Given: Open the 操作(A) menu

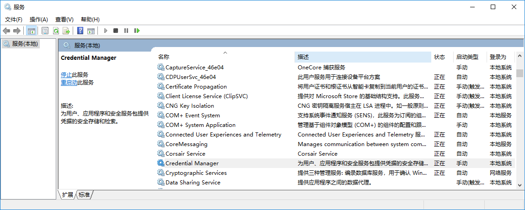Looking at the screenshot, I should click(39, 19).
